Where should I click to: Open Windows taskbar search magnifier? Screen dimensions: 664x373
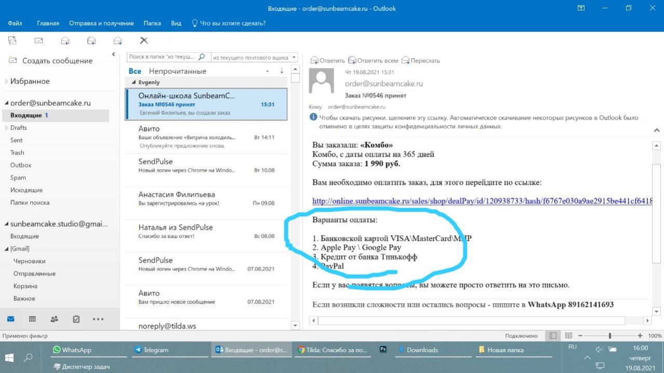click(28, 357)
